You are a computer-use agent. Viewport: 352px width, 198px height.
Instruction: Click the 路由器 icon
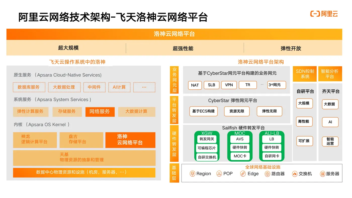pos(267,174)
